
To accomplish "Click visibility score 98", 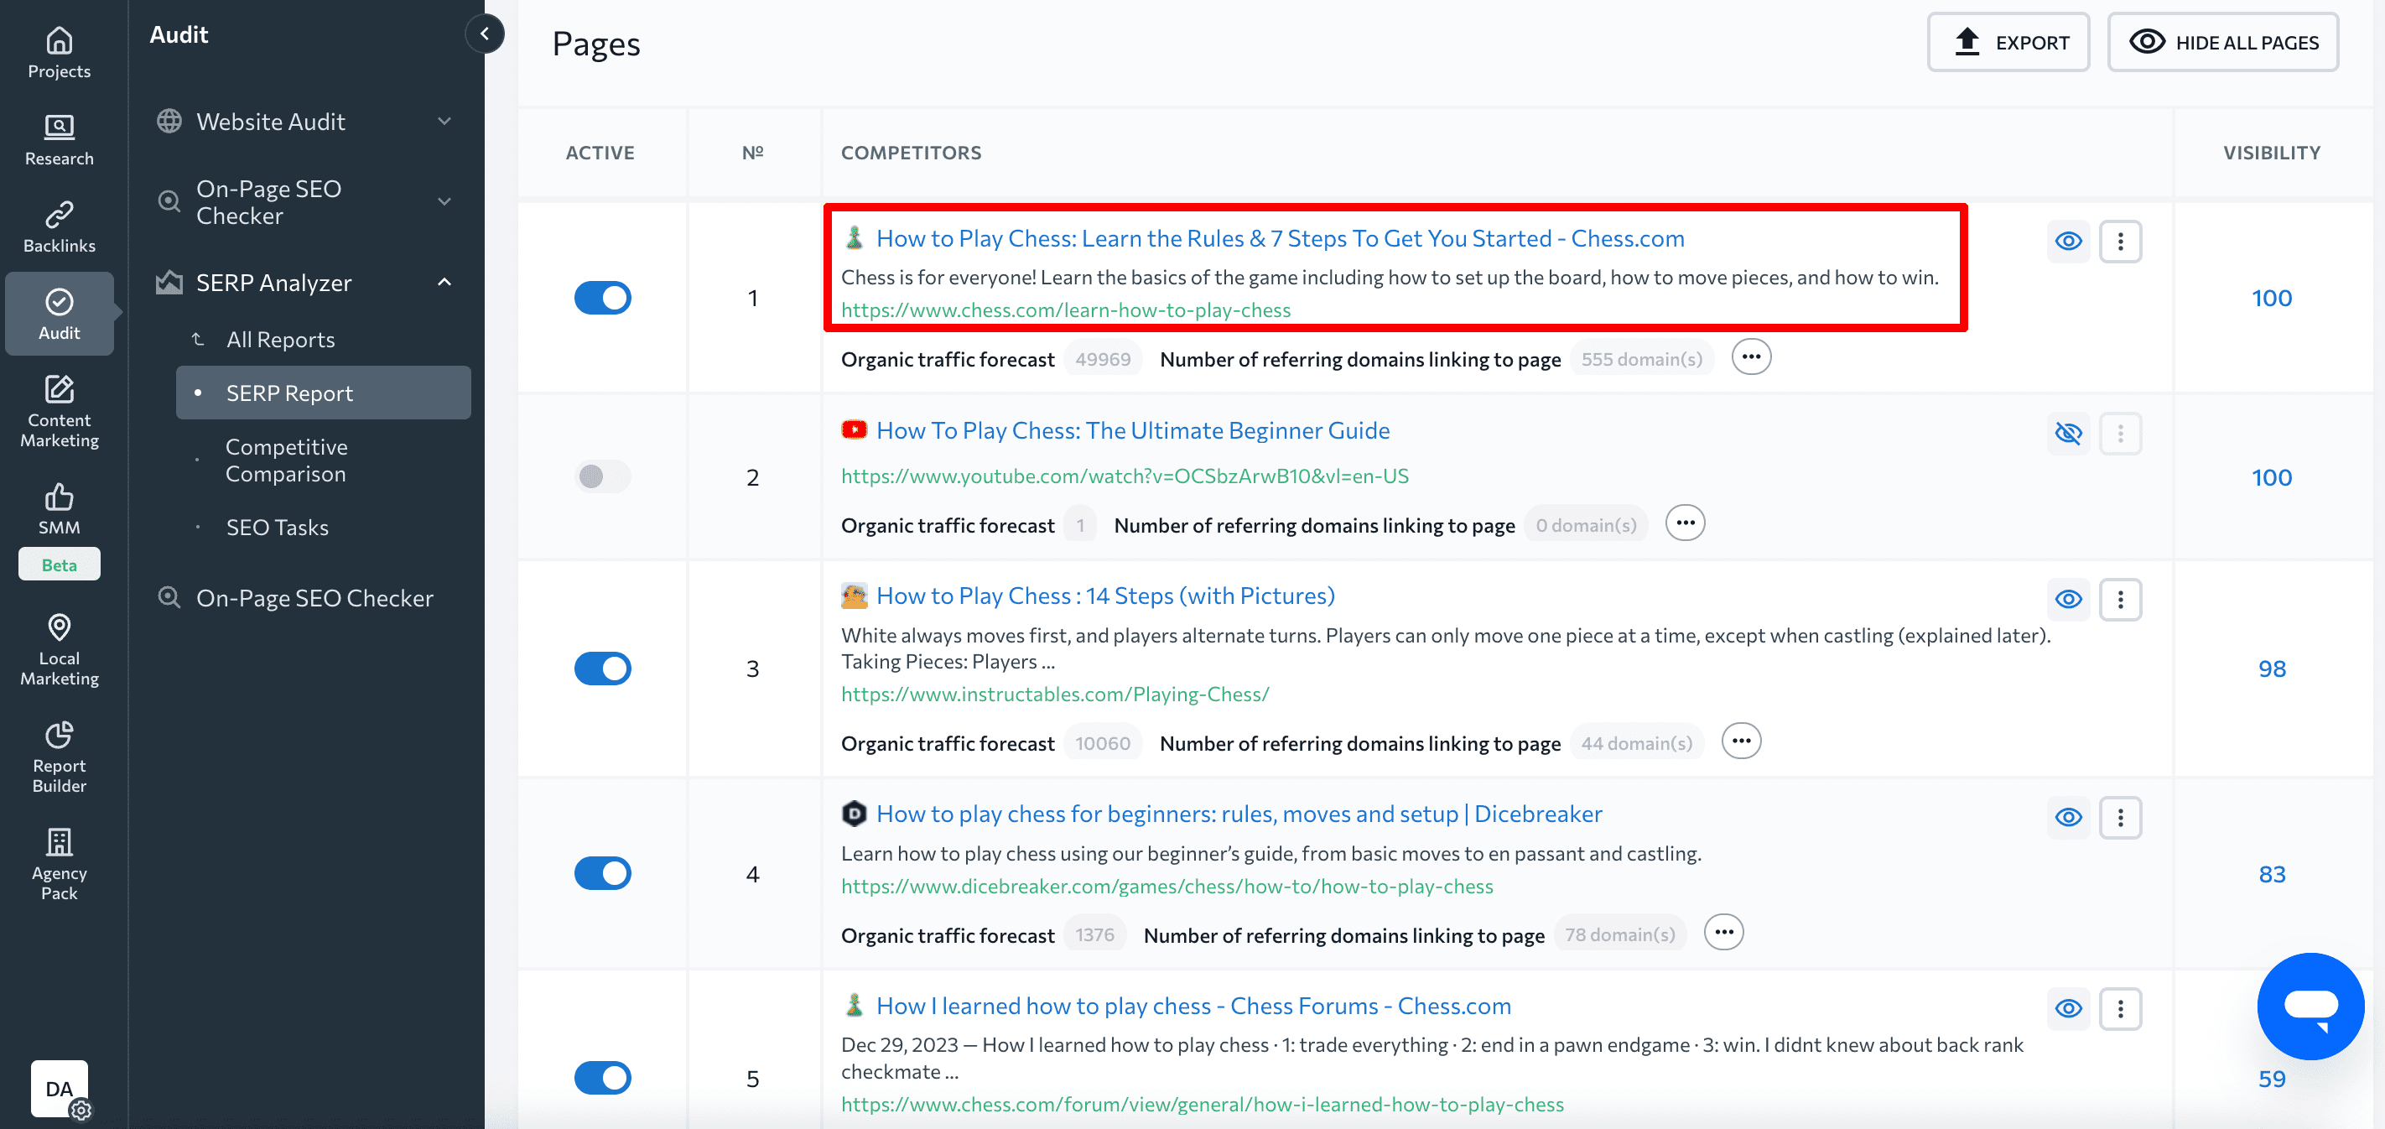I will pyautogui.click(x=2271, y=669).
